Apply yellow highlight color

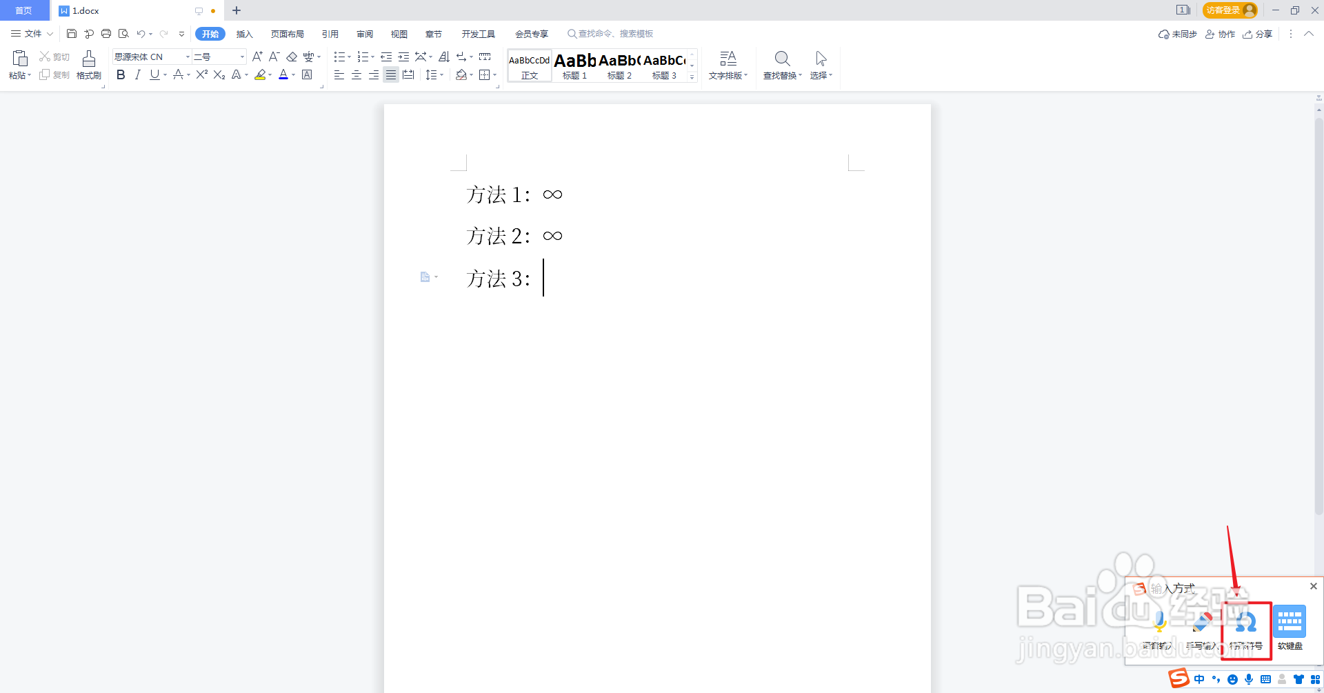tap(260, 74)
